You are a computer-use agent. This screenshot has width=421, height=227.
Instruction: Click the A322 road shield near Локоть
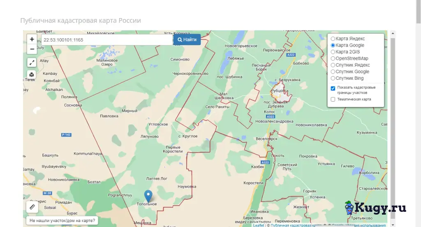(x=265, y=162)
